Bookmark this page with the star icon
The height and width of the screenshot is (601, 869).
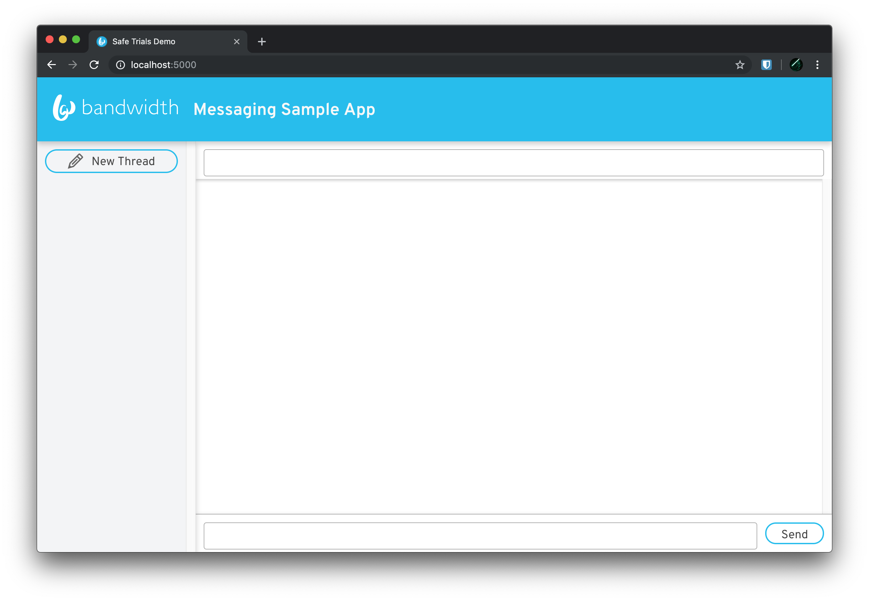[x=740, y=65]
